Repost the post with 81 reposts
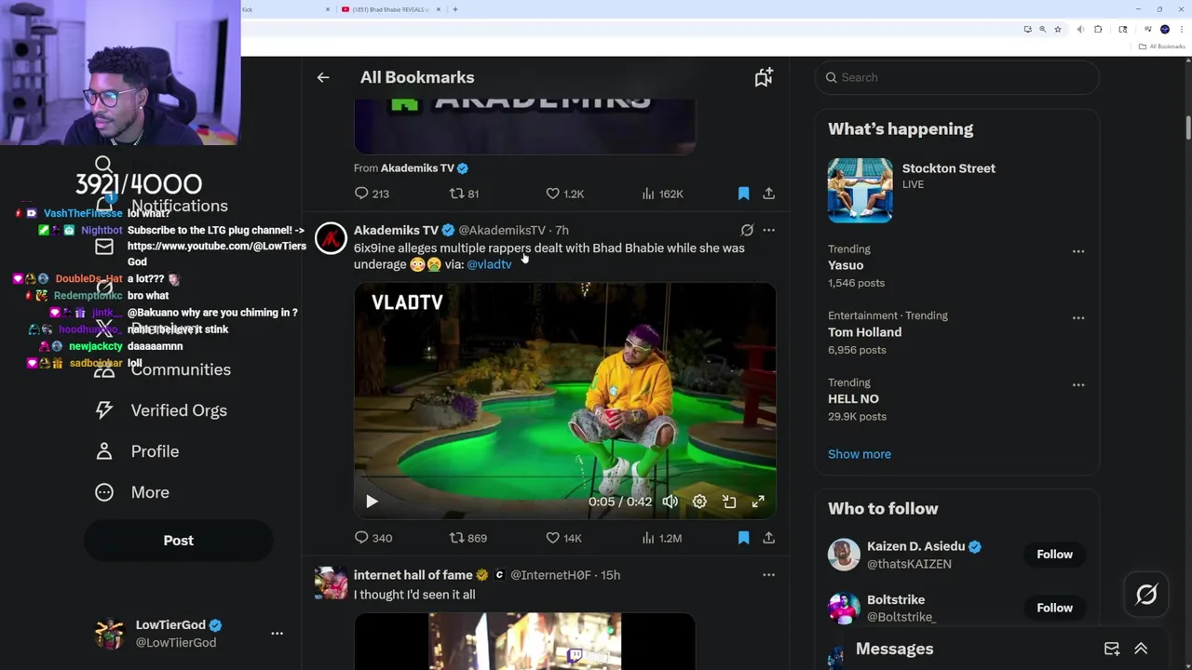This screenshot has height=670, width=1192. (x=464, y=194)
